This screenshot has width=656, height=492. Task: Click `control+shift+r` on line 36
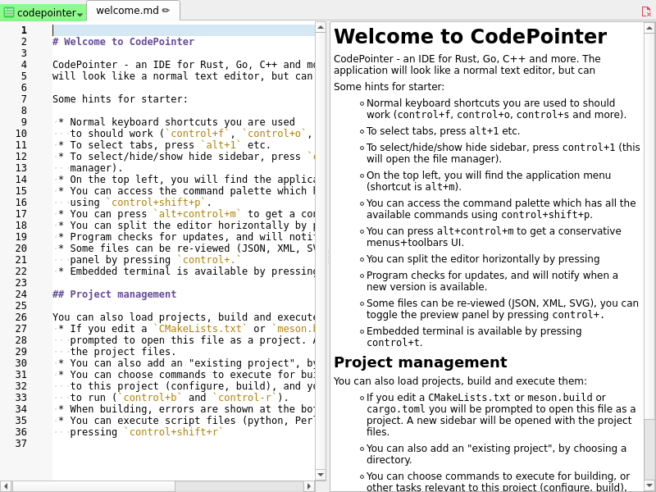point(174,432)
